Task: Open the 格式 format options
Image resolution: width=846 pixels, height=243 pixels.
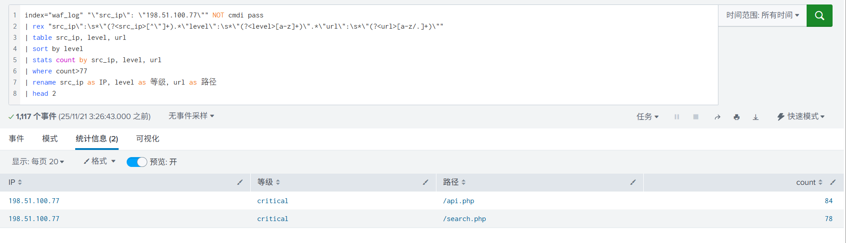Action: (99, 161)
